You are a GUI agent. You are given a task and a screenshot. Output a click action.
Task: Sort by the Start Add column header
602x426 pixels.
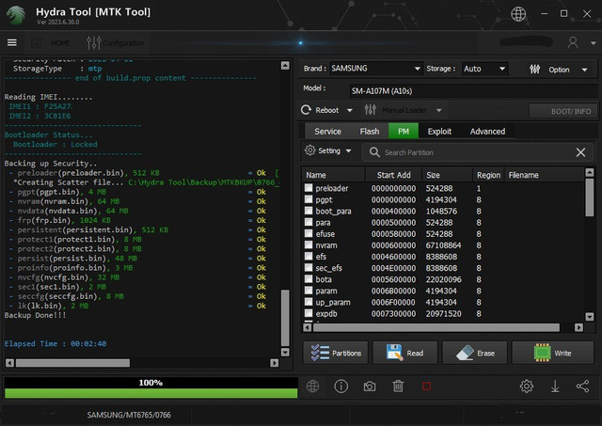point(393,175)
